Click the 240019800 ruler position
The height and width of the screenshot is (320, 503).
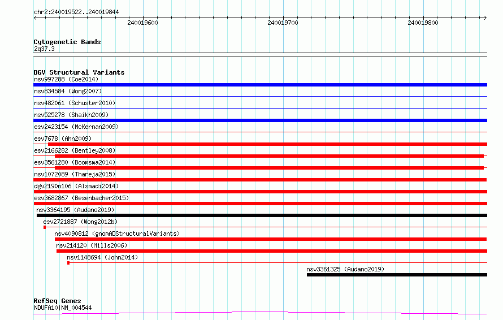(x=423, y=23)
